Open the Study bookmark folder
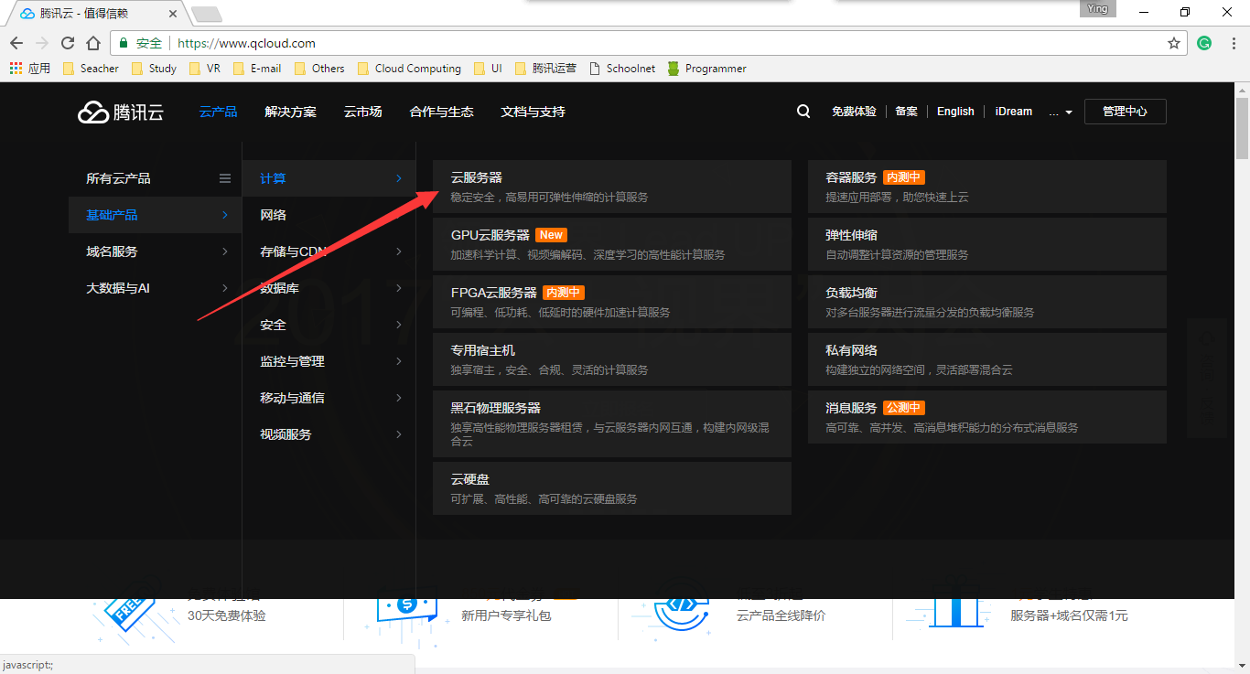Viewport: 1250px width, 674px height. pos(154,69)
